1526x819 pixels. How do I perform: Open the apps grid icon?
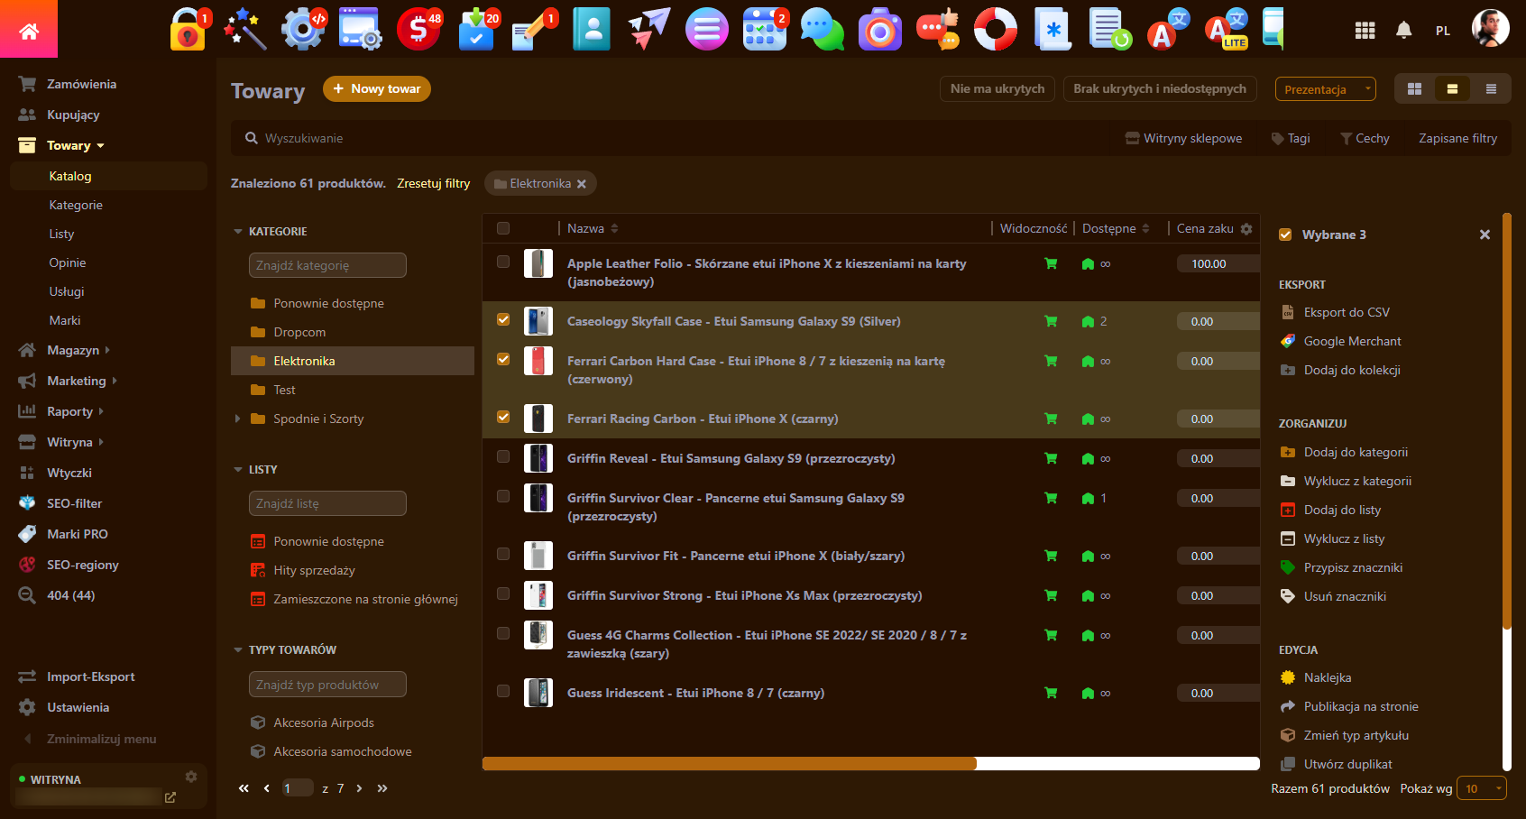pyautogui.click(x=1365, y=31)
